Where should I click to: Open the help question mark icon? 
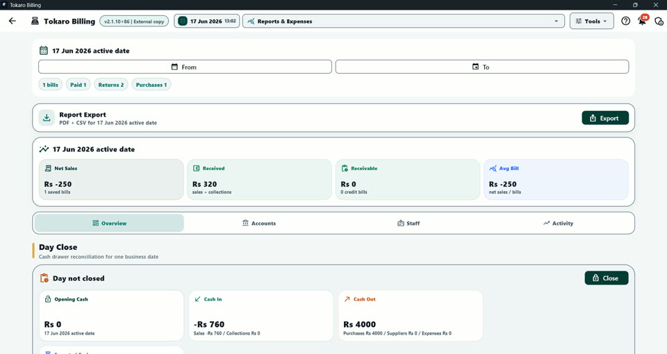(625, 21)
